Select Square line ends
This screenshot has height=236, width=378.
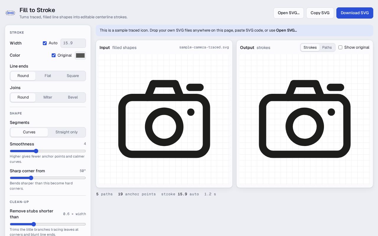click(73, 76)
